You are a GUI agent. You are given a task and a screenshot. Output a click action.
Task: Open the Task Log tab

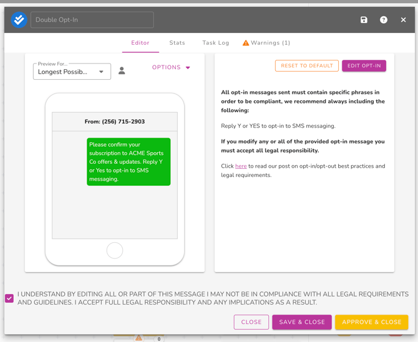pyautogui.click(x=216, y=43)
